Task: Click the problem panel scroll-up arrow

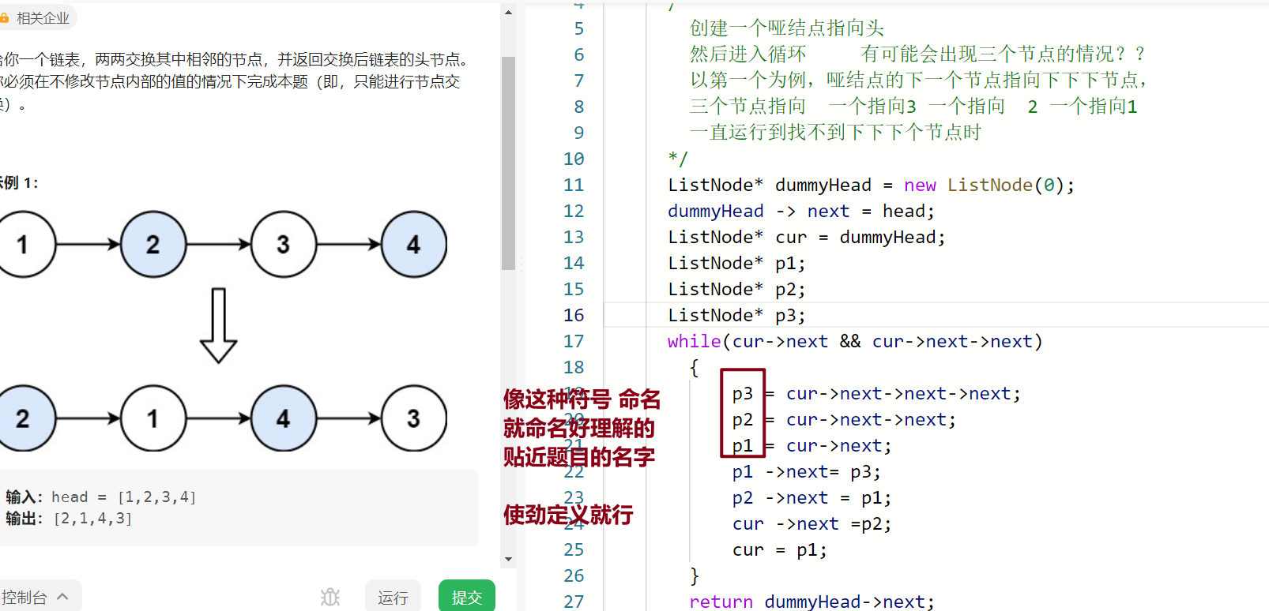Action: coord(508,12)
